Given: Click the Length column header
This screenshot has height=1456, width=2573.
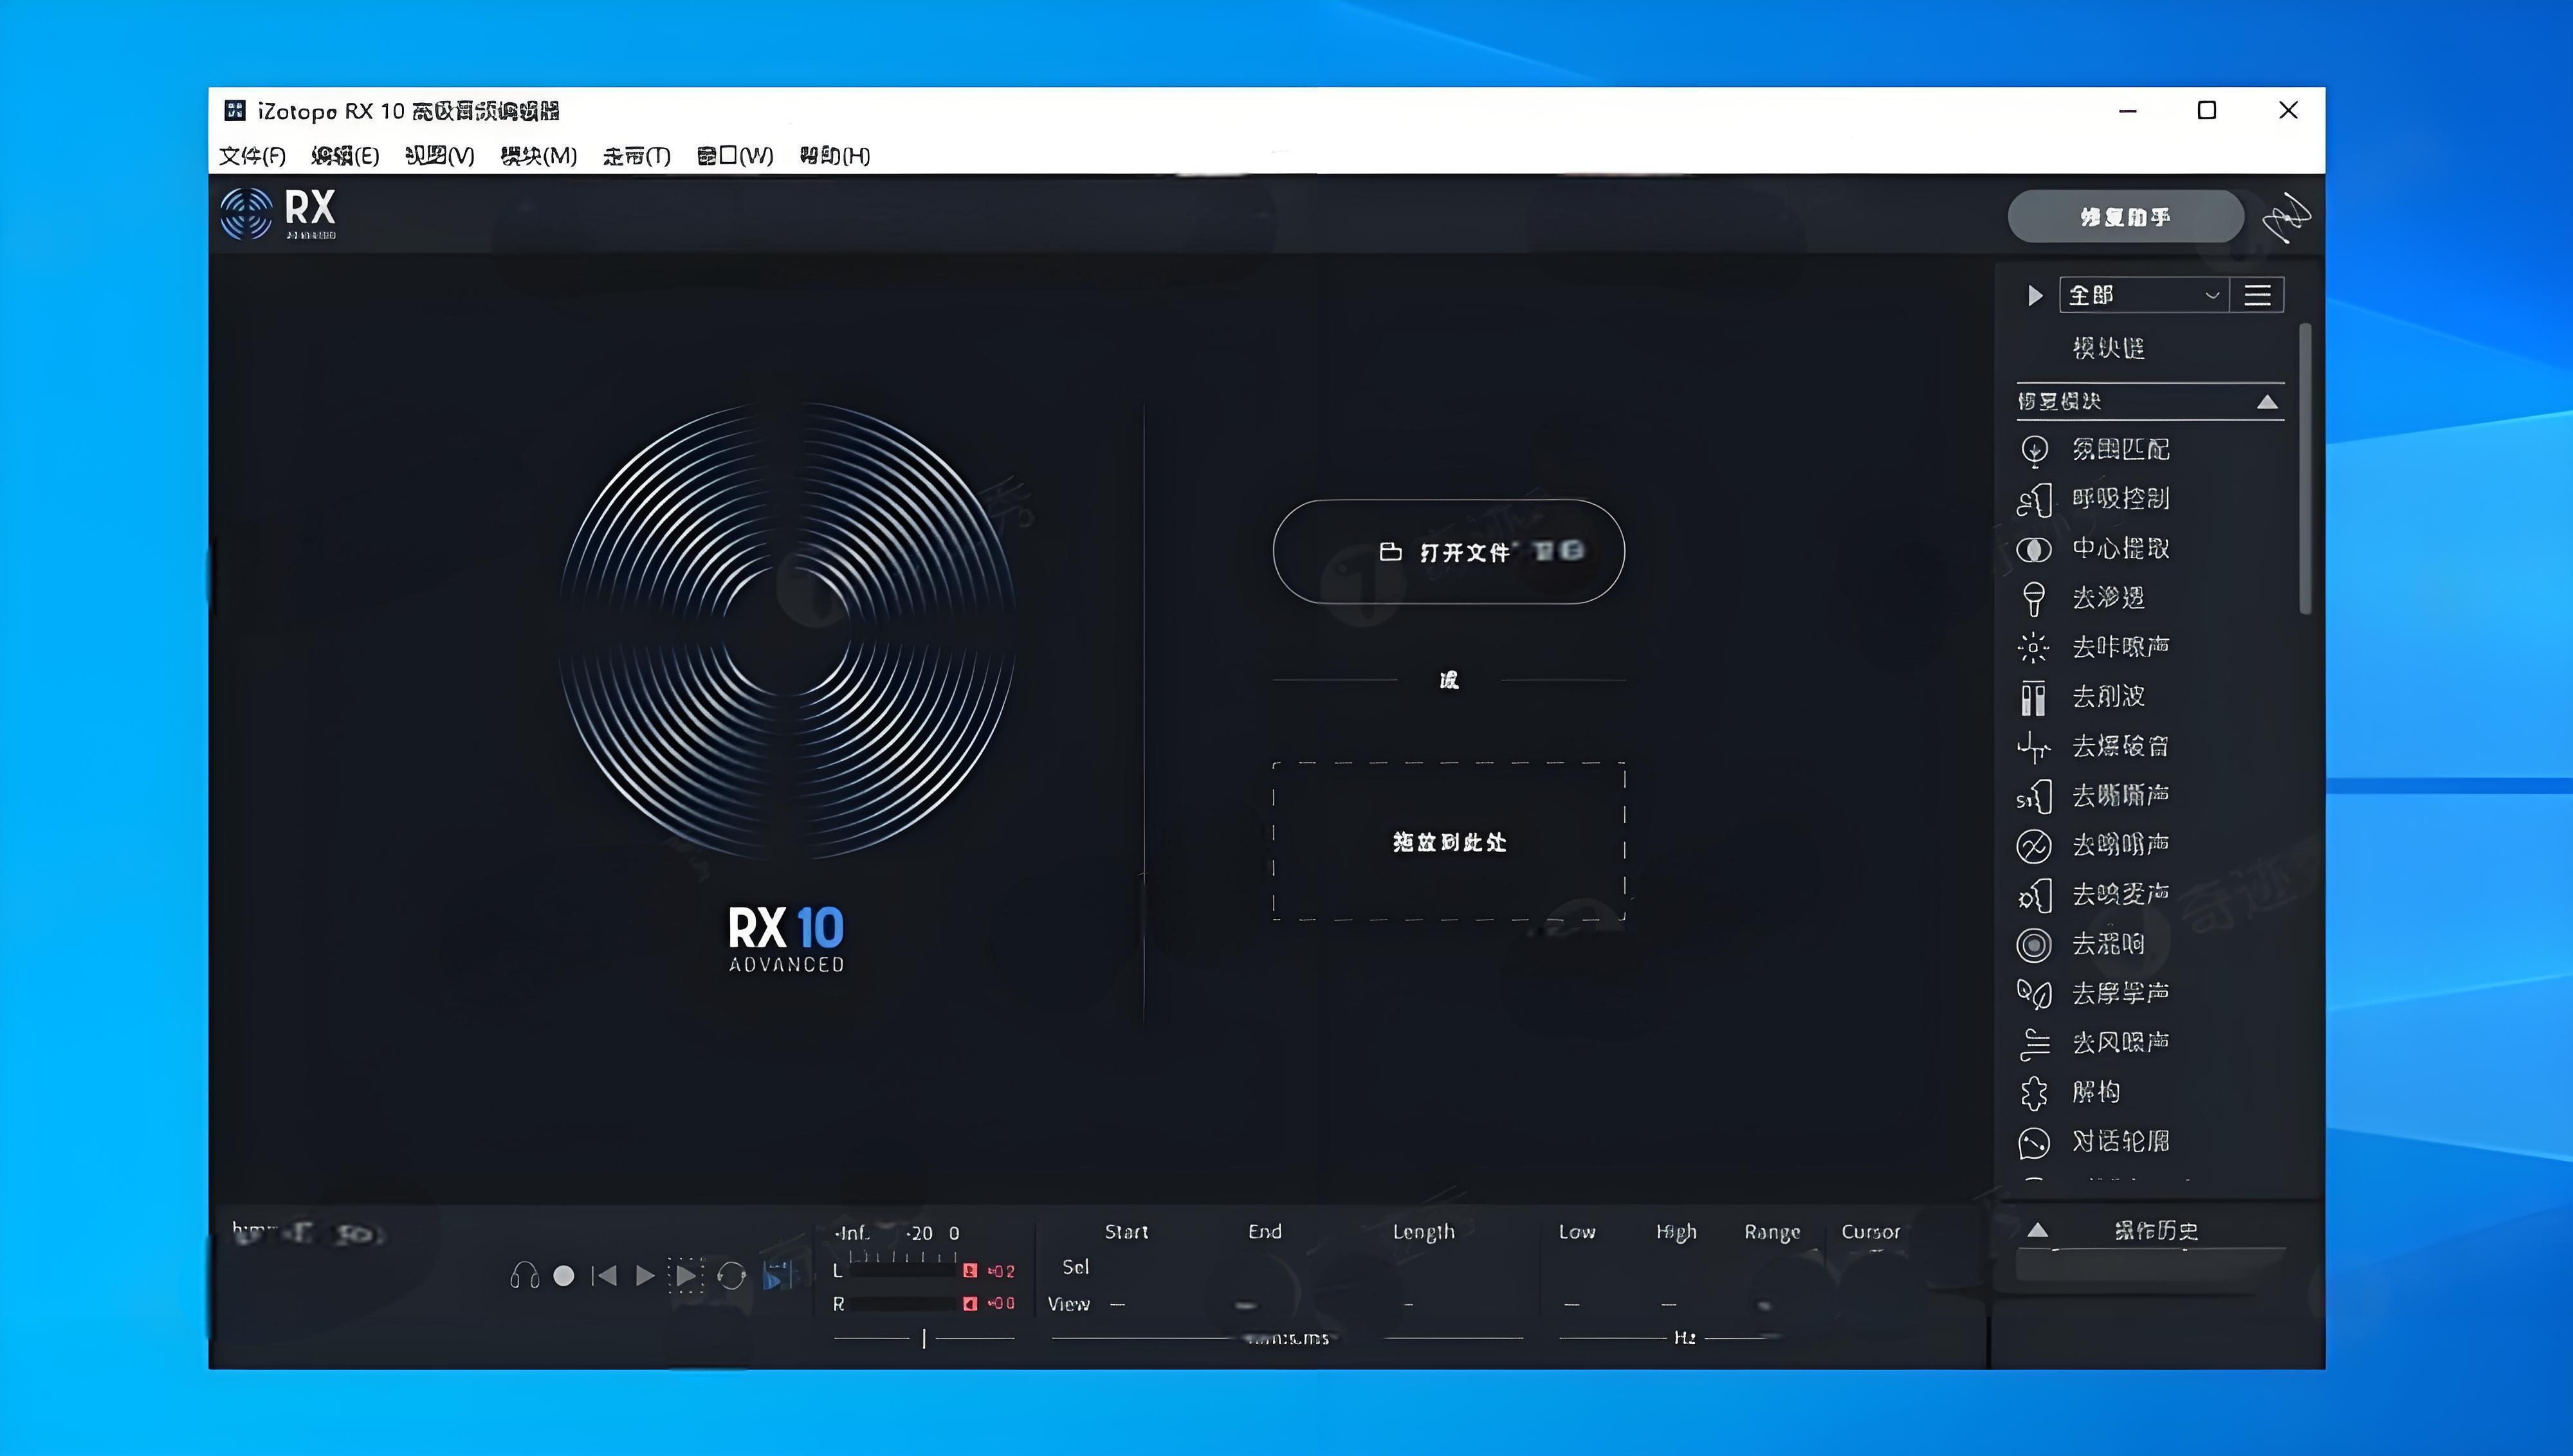Looking at the screenshot, I should click(1424, 1232).
